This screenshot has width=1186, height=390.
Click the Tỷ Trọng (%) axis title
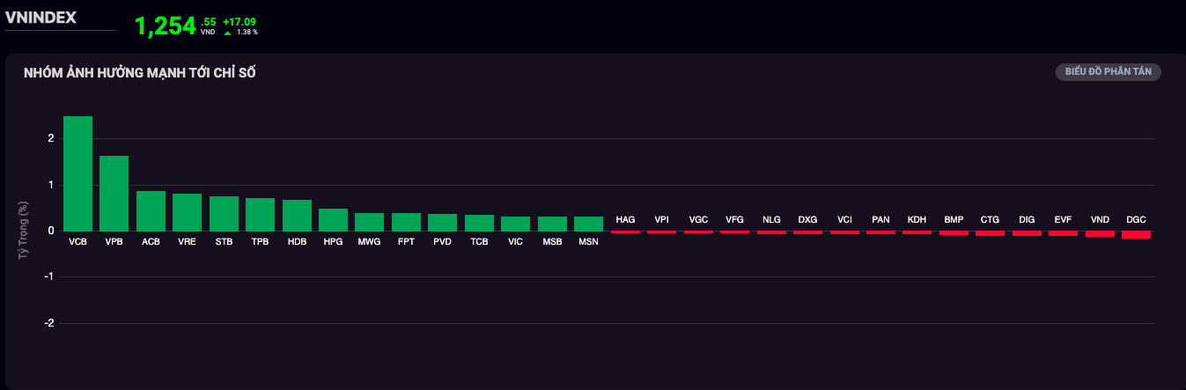pyautogui.click(x=24, y=231)
